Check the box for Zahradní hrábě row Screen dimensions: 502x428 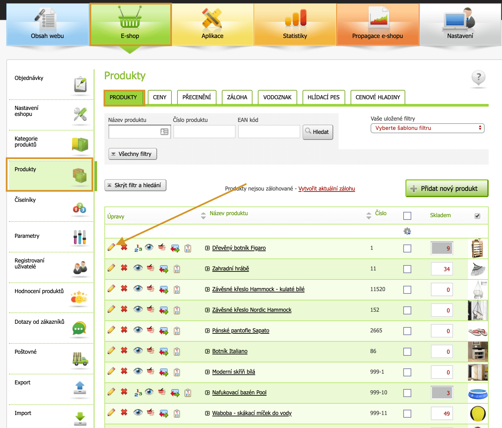407,269
